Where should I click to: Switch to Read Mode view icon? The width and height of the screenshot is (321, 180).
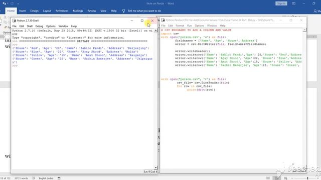[268, 178]
